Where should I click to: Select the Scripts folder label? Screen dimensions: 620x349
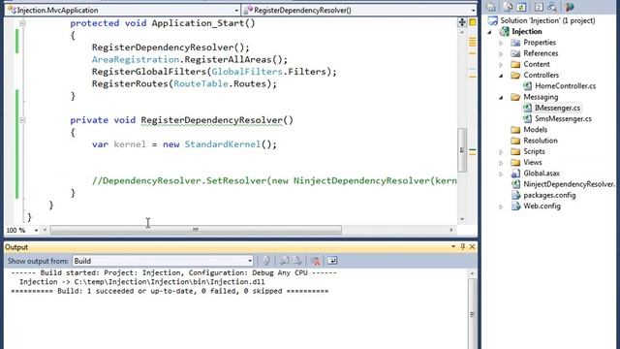click(x=534, y=151)
